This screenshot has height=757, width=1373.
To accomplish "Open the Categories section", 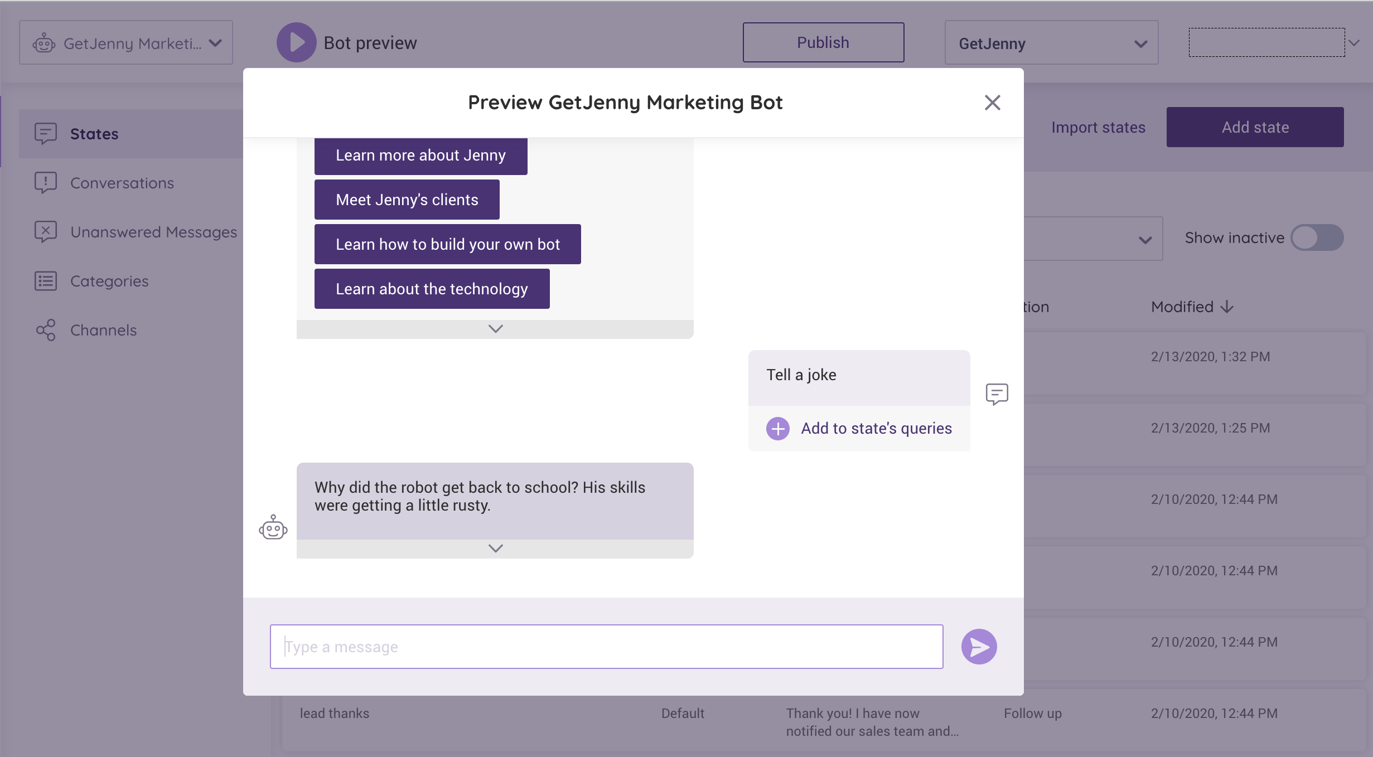I will 109,281.
